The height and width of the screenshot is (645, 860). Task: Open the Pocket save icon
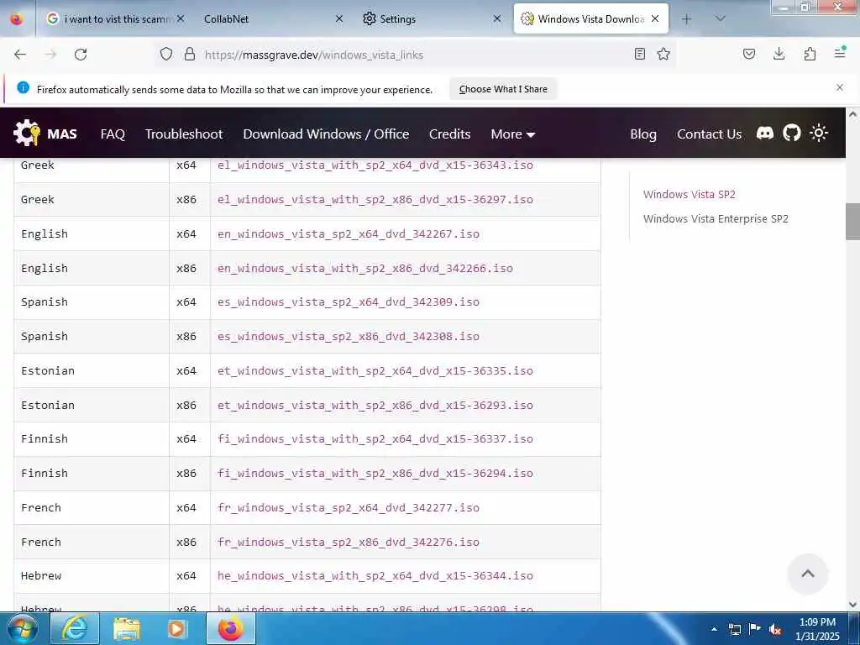(x=749, y=54)
